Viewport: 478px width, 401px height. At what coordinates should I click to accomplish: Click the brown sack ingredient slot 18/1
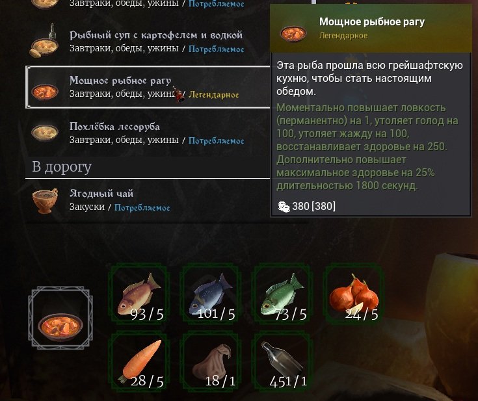[x=211, y=362]
